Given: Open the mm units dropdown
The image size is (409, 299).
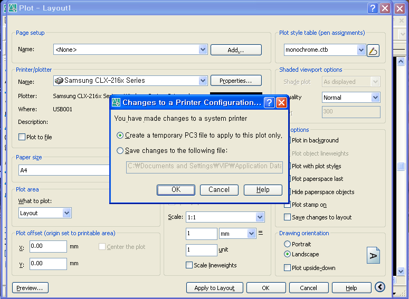Looking at the screenshot, I should tap(251, 234).
